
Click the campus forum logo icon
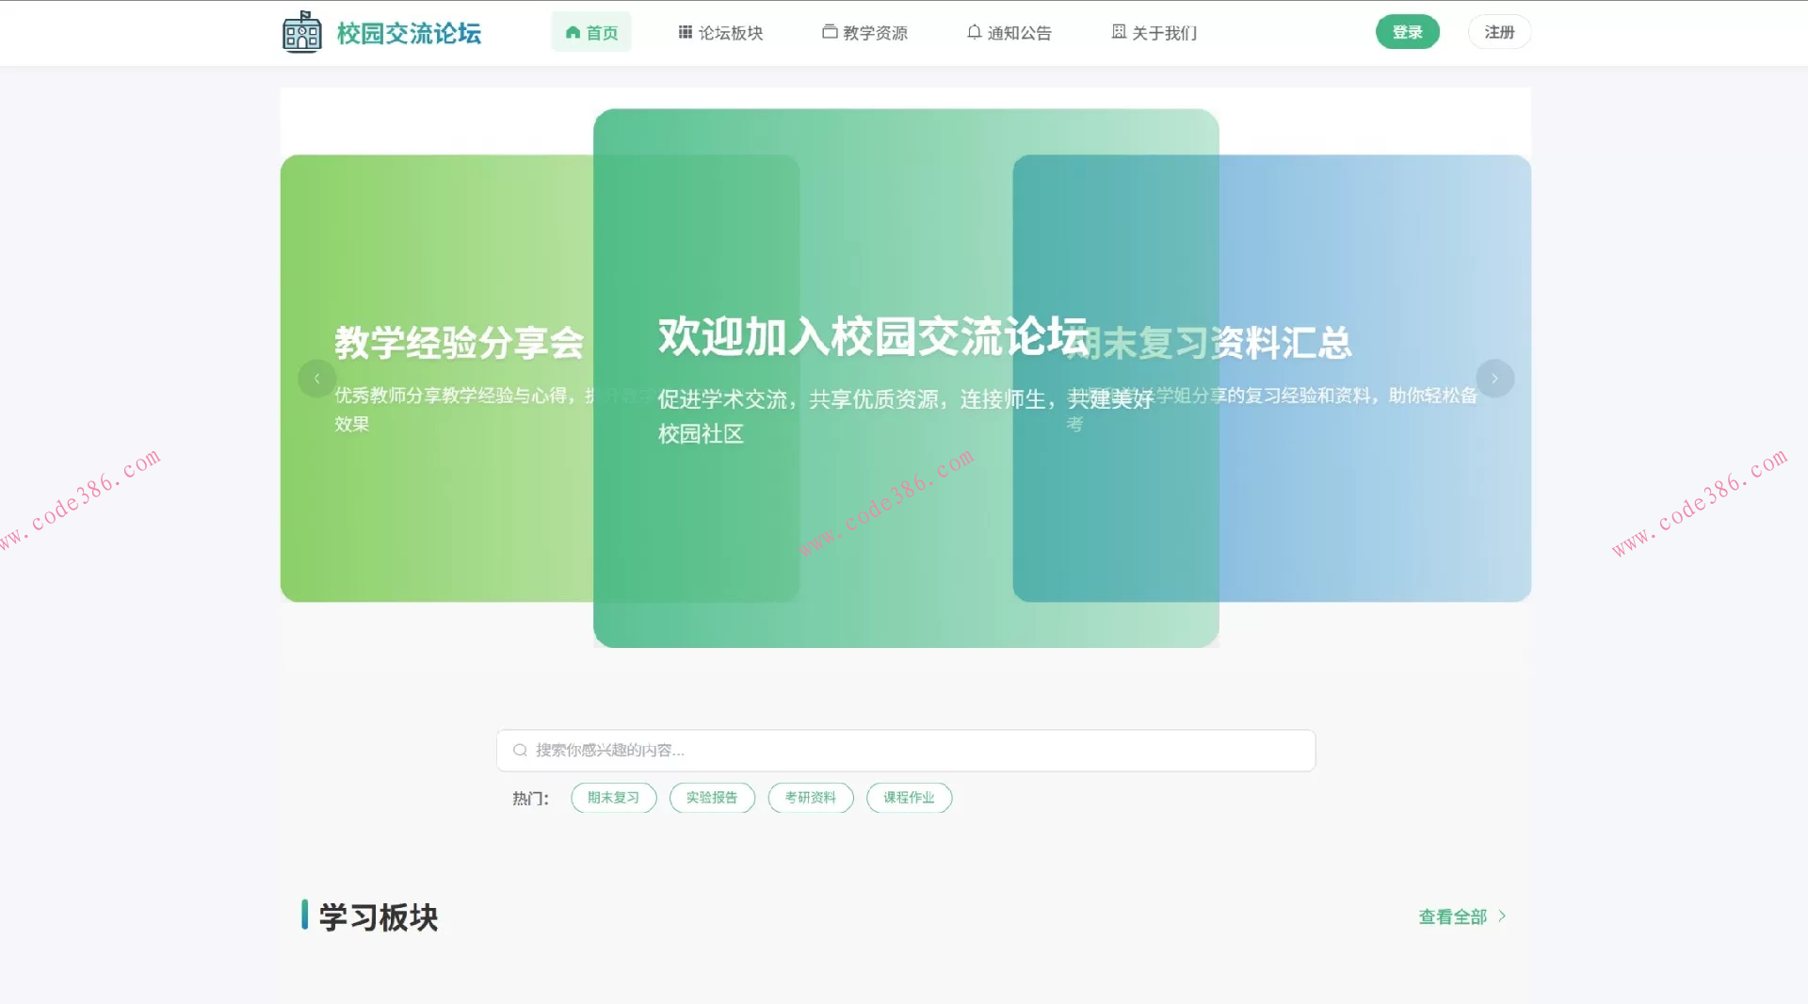click(x=300, y=32)
